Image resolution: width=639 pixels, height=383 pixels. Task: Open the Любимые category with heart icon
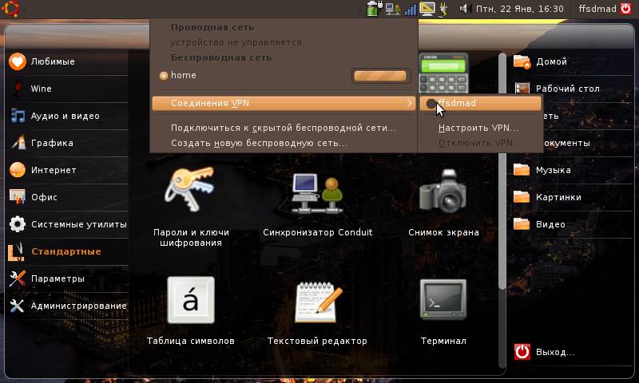(67, 62)
